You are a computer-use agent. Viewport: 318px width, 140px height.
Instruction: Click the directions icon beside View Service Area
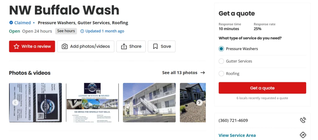303,135
